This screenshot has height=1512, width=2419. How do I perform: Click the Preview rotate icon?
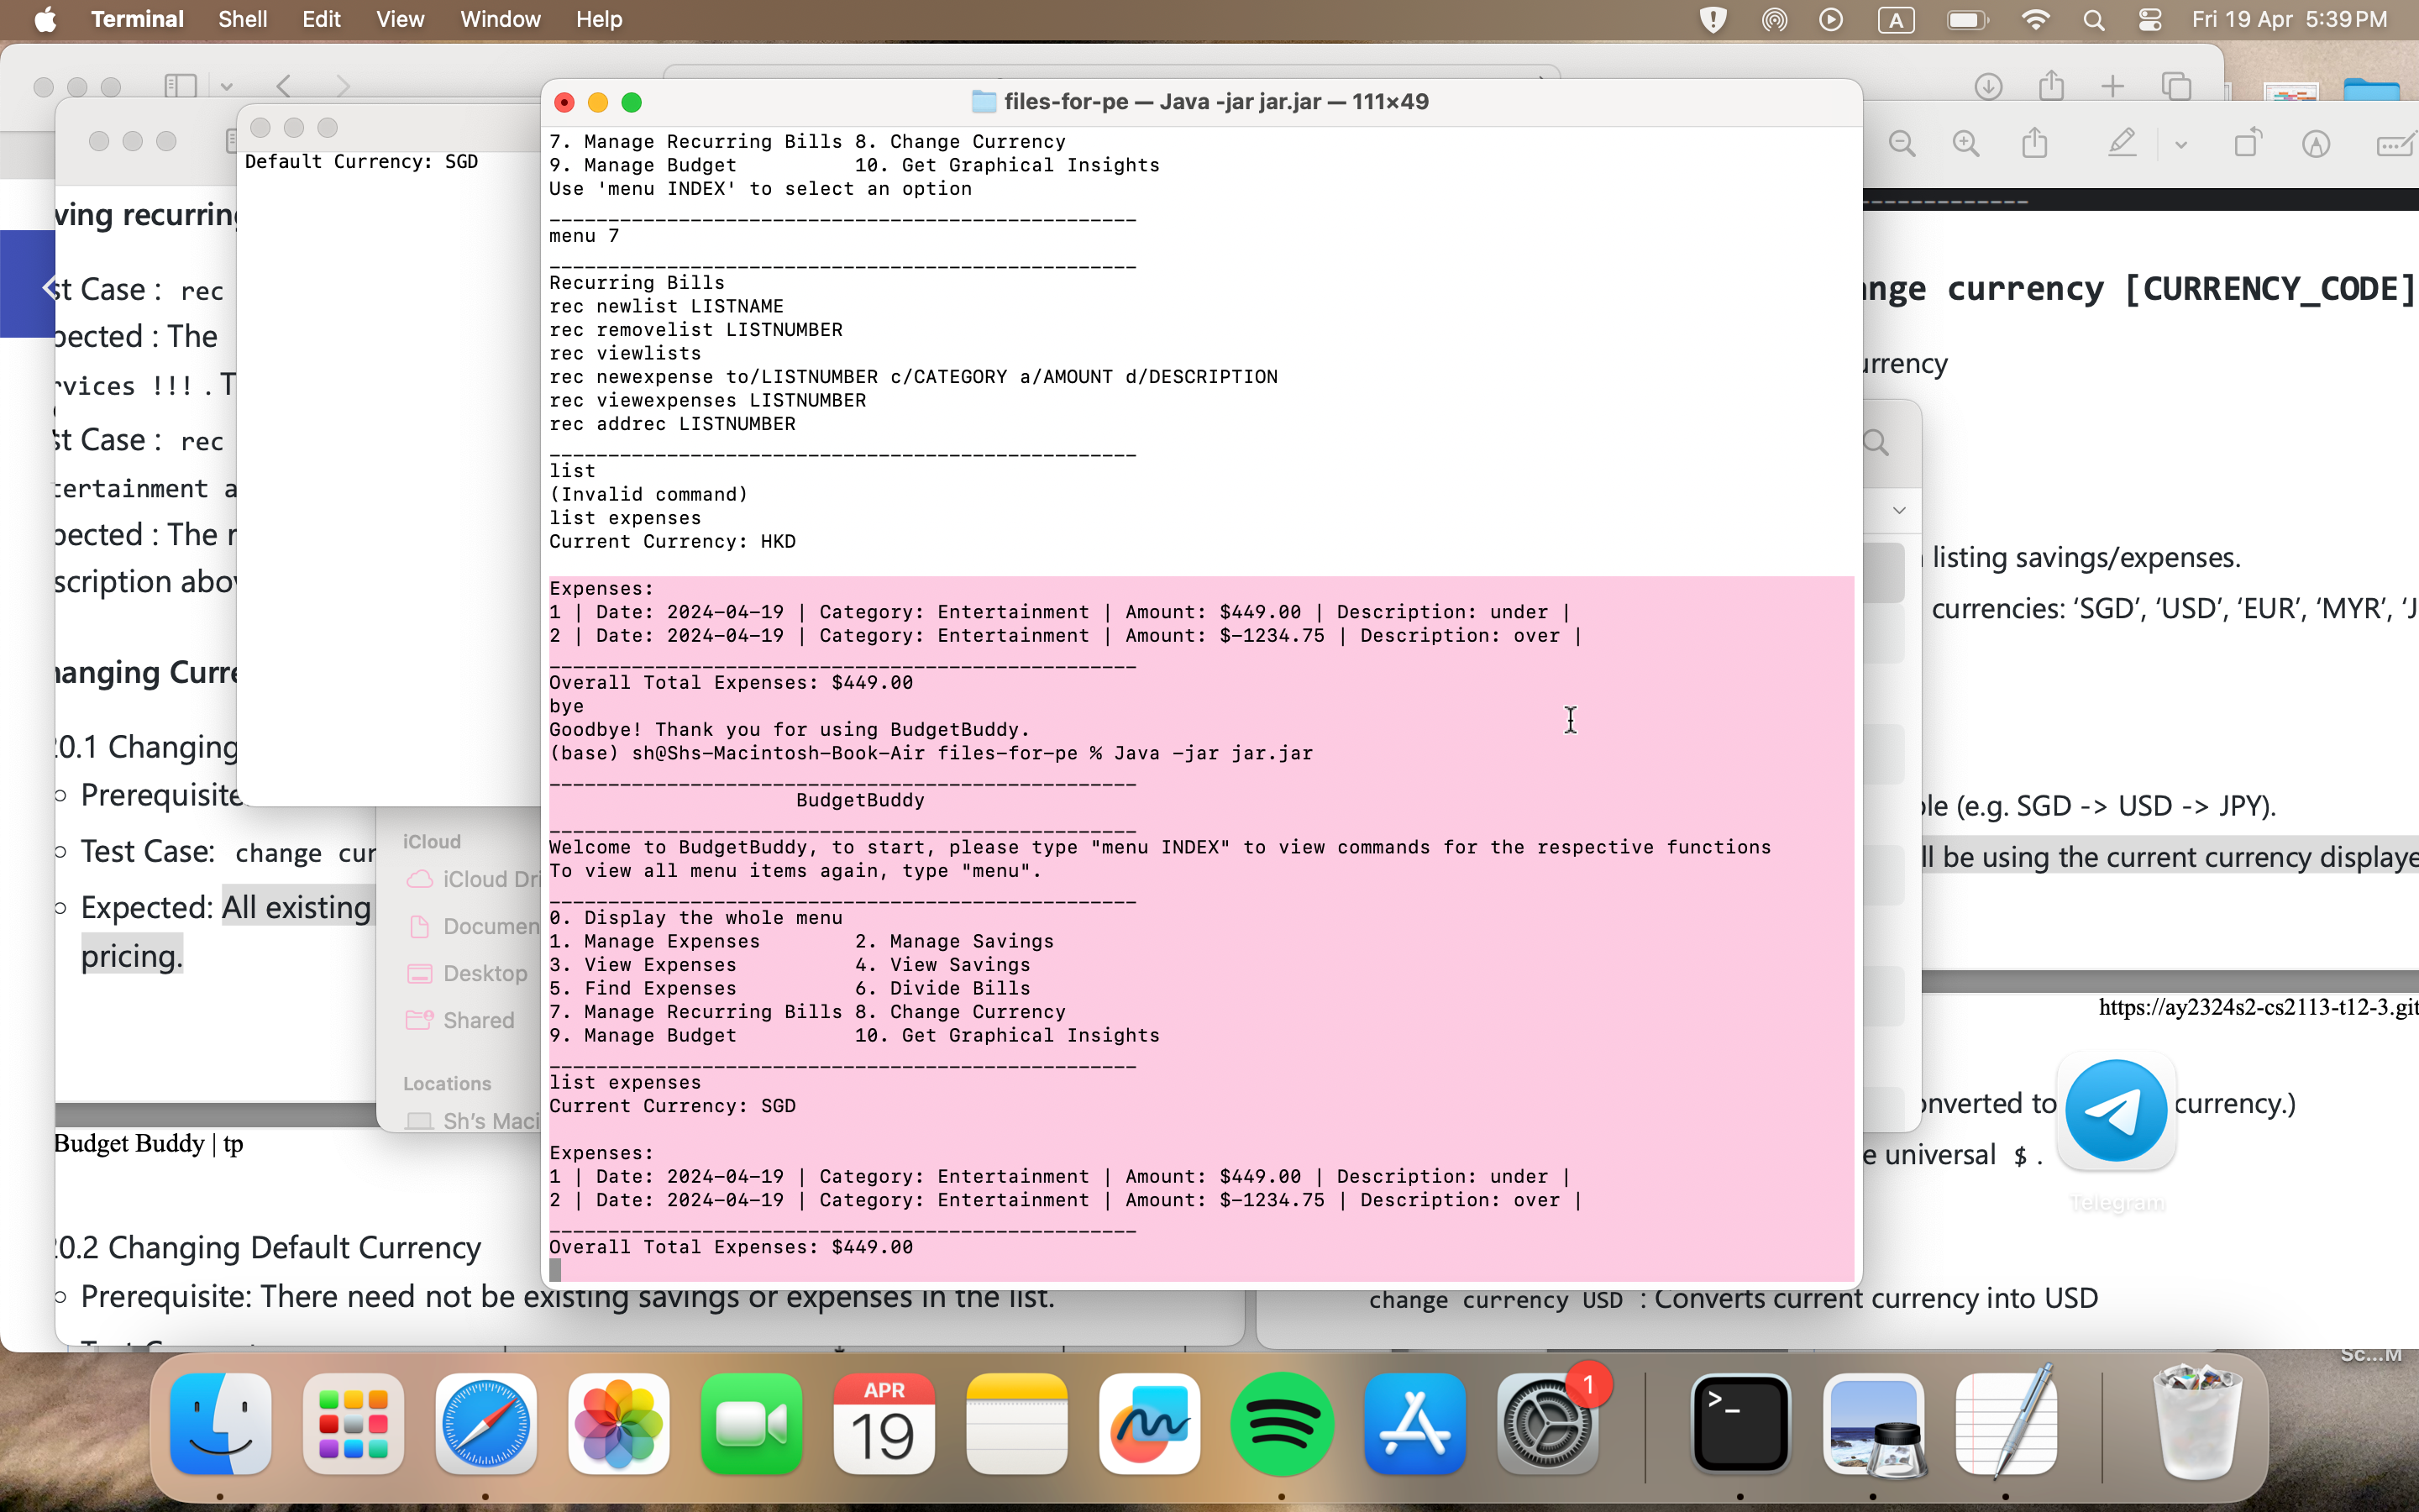tap(2247, 144)
